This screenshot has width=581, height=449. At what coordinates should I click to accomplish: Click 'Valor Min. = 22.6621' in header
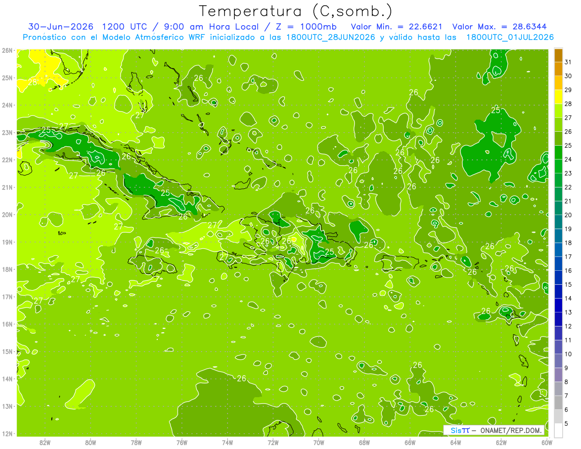(398, 27)
